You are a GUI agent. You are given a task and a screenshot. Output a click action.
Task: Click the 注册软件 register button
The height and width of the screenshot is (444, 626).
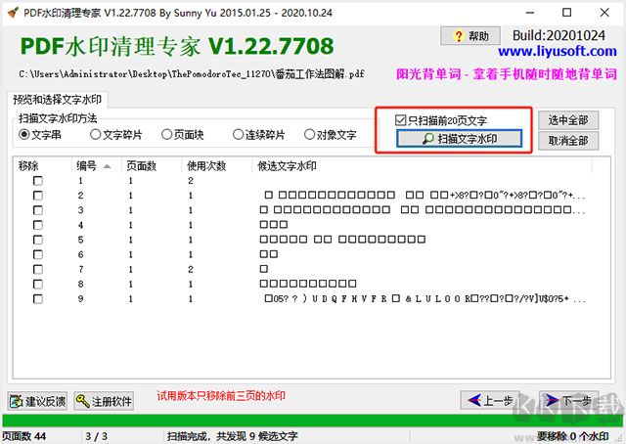[104, 401]
